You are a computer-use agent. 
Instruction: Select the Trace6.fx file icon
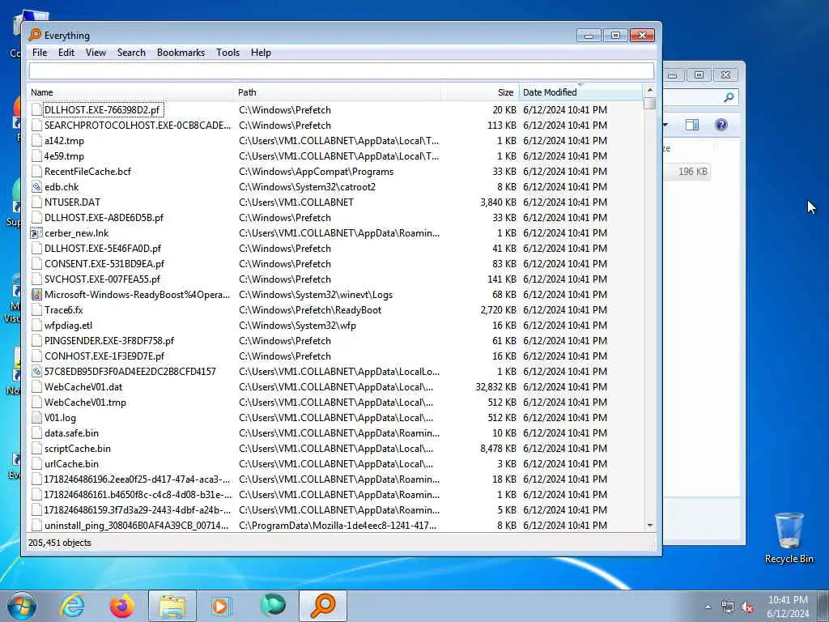click(36, 310)
